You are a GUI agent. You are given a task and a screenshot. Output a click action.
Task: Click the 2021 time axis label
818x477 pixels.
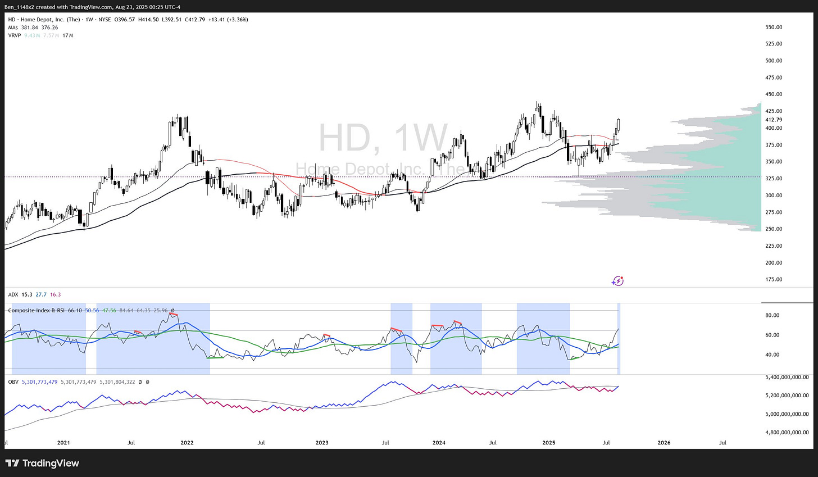point(63,443)
